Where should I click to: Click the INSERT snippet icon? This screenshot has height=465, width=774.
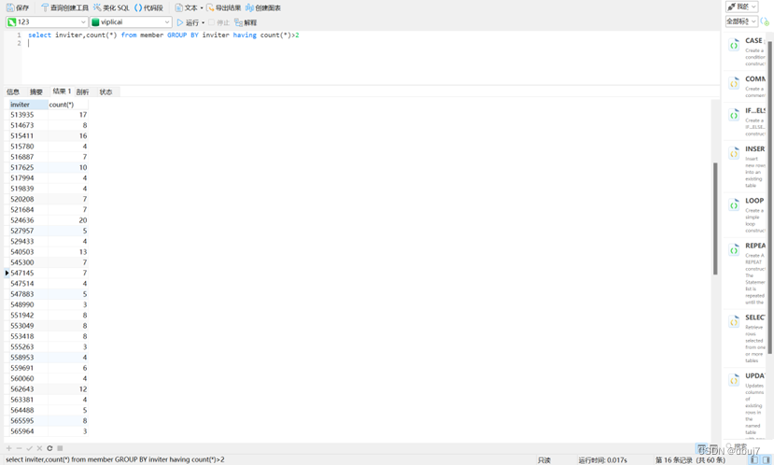point(734,153)
